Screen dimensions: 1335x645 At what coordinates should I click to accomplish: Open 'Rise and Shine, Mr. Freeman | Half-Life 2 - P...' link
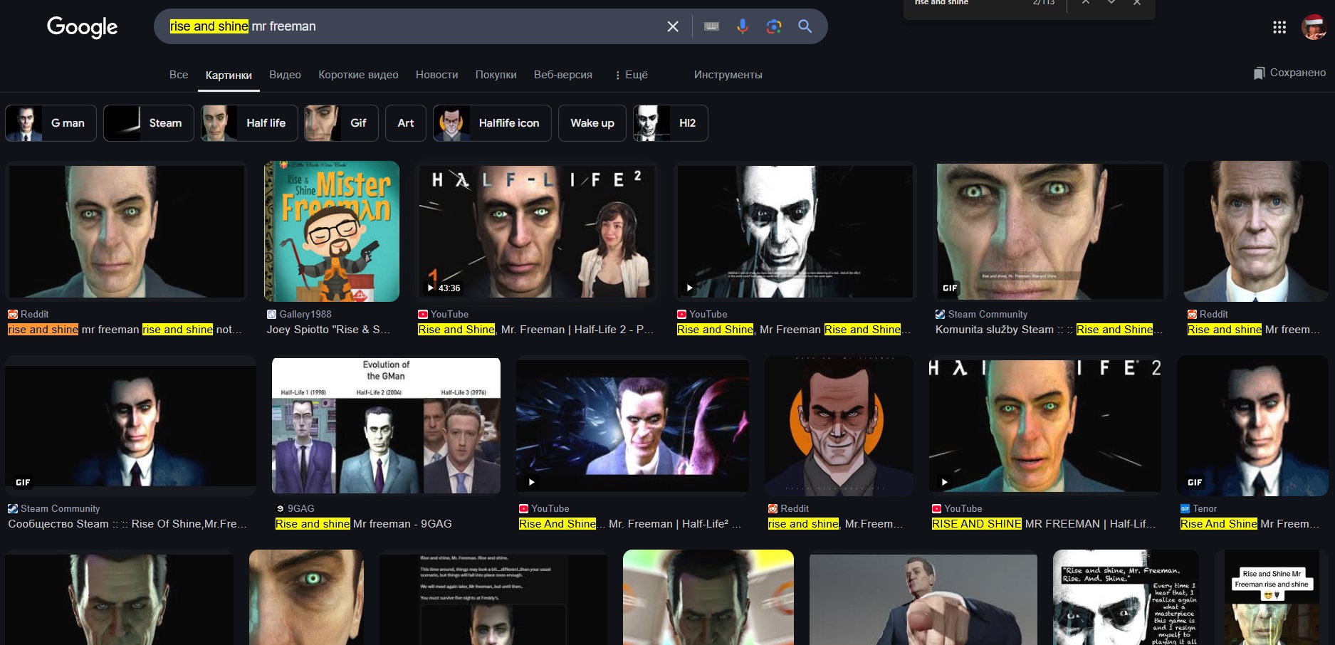tap(535, 330)
